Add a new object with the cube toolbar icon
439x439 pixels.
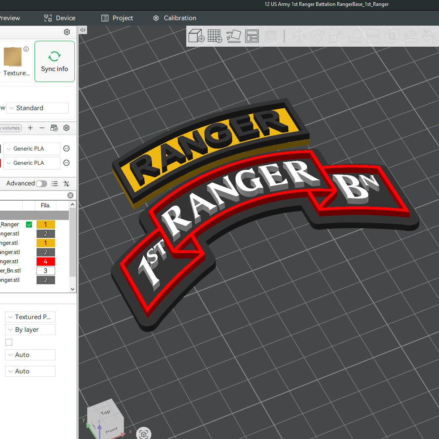196,36
